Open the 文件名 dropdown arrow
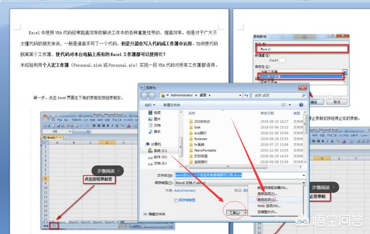The height and width of the screenshot is (234, 370). pyautogui.click(x=304, y=175)
